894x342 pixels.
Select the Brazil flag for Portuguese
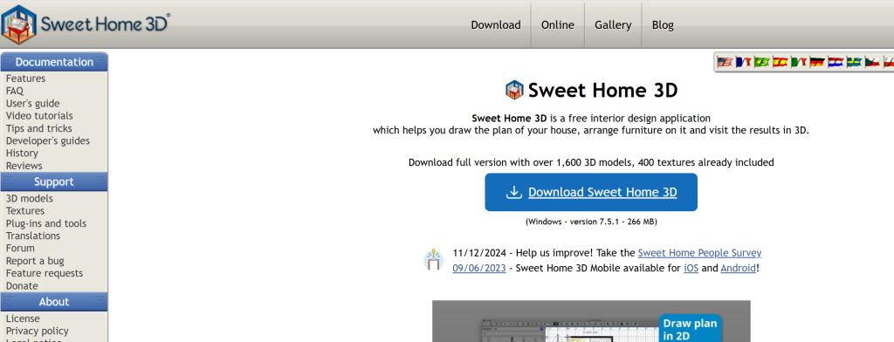pos(761,62)
